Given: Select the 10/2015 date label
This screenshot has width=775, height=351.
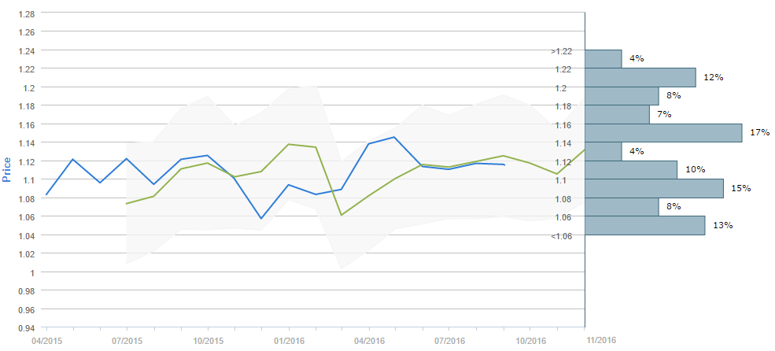Looking at the screenshot, I should pos(208,341).
